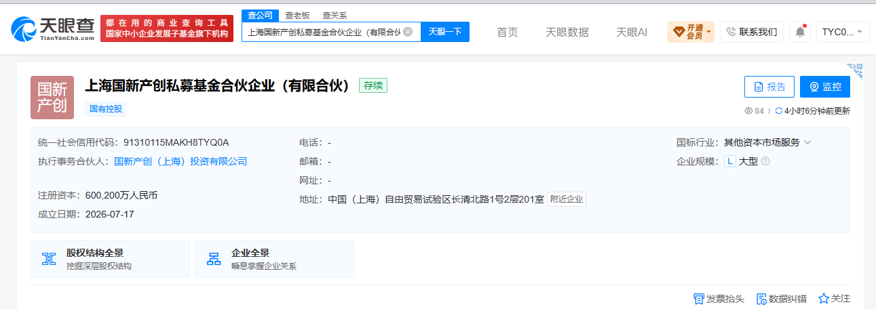This screenshot has height=309, width=876.
Task: Refresh company data update icon
Action: (x=779, y=111)
